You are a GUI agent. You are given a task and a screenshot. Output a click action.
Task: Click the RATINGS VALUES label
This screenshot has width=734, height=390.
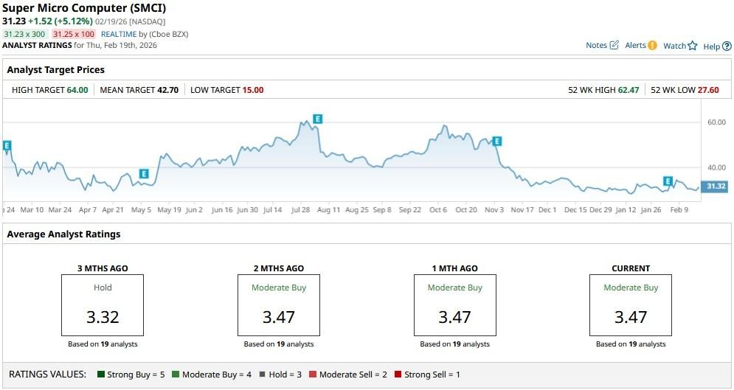coord(48,374)
